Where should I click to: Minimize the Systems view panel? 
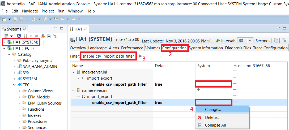click(x=56, y=28)
